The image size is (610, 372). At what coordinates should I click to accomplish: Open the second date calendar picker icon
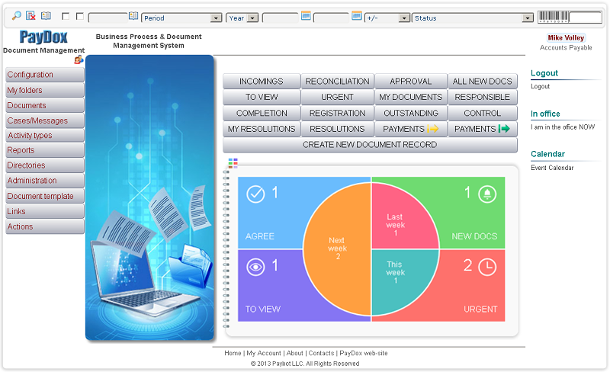click(x=356, y=16)
